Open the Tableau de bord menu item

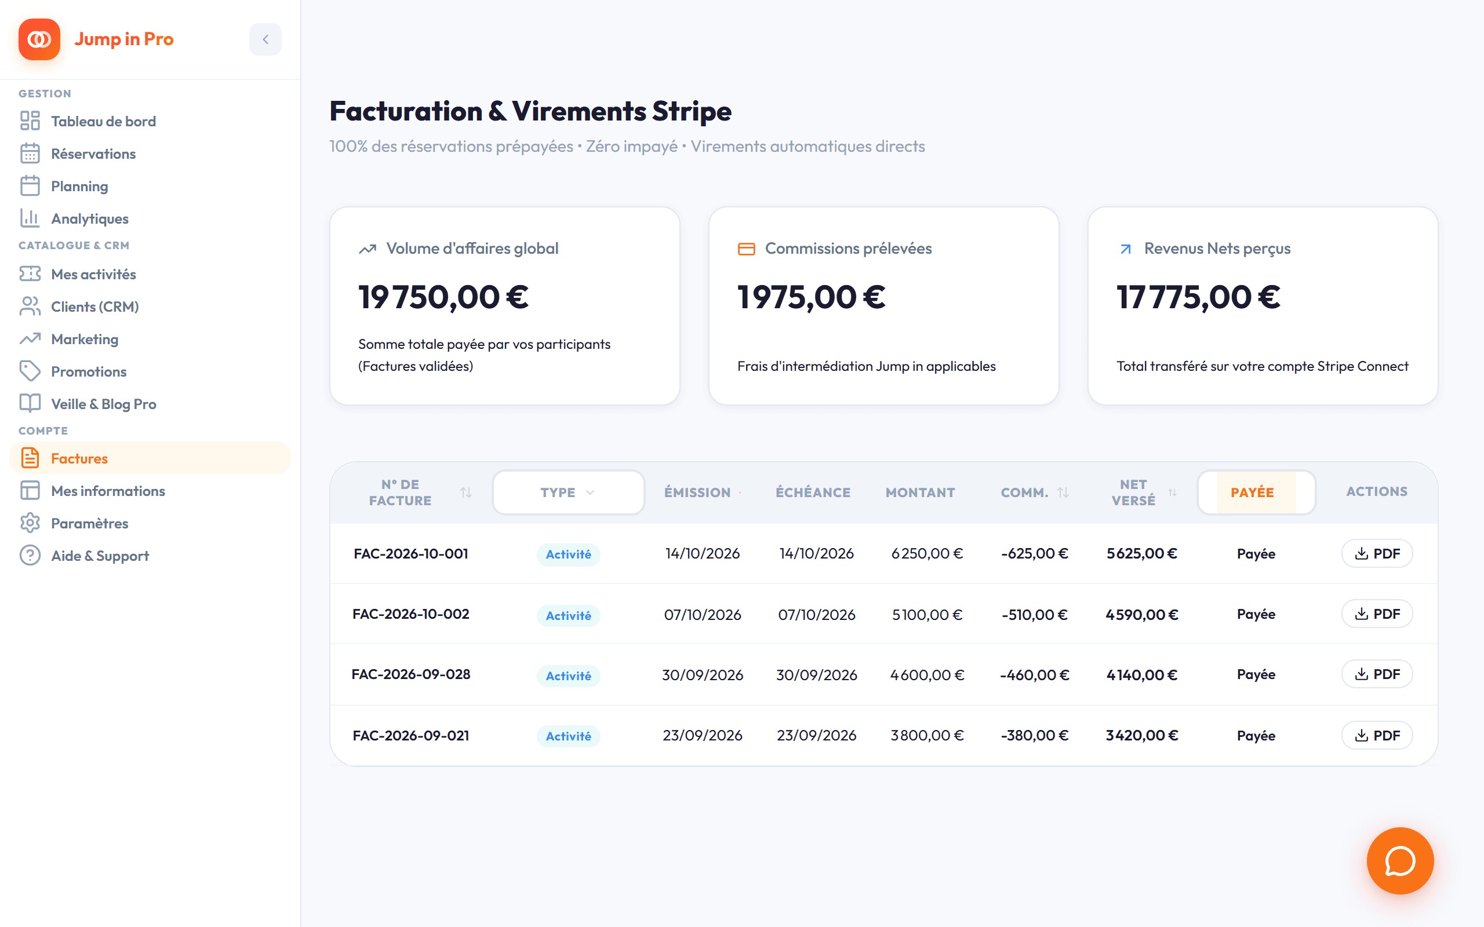tap(150, 121)
